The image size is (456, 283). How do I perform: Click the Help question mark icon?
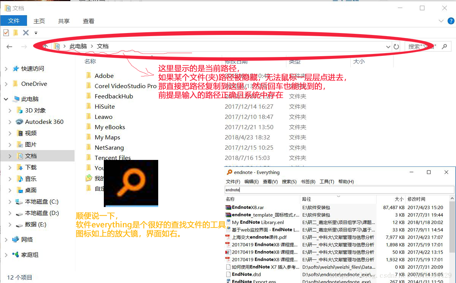pos(451,21)
